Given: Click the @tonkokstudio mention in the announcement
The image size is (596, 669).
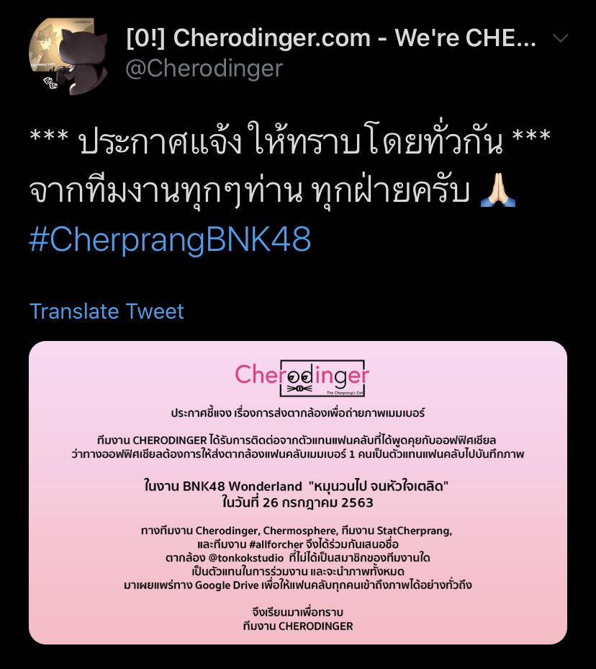Looking at the screenshot, I should click(x=245, y=558).
